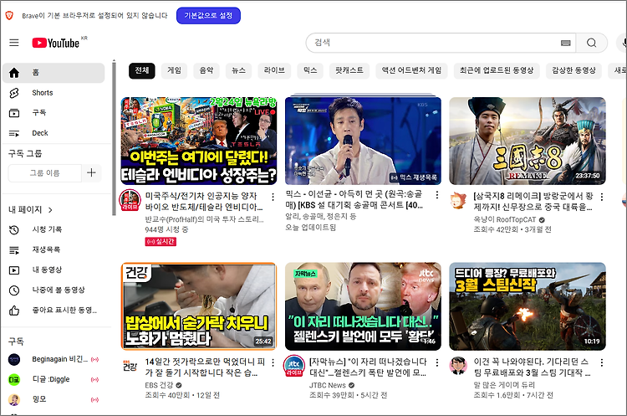627x416 pixels.
Task: Expand 내 페이지 chevron
Action: tap(50, 210)
